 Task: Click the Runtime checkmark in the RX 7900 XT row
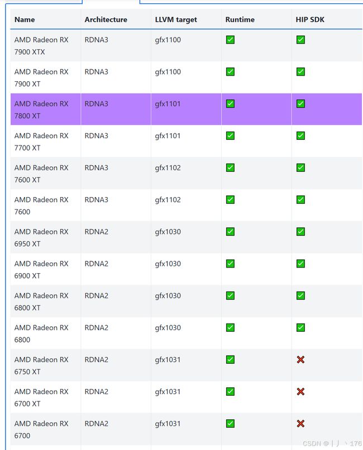[230, 72]
